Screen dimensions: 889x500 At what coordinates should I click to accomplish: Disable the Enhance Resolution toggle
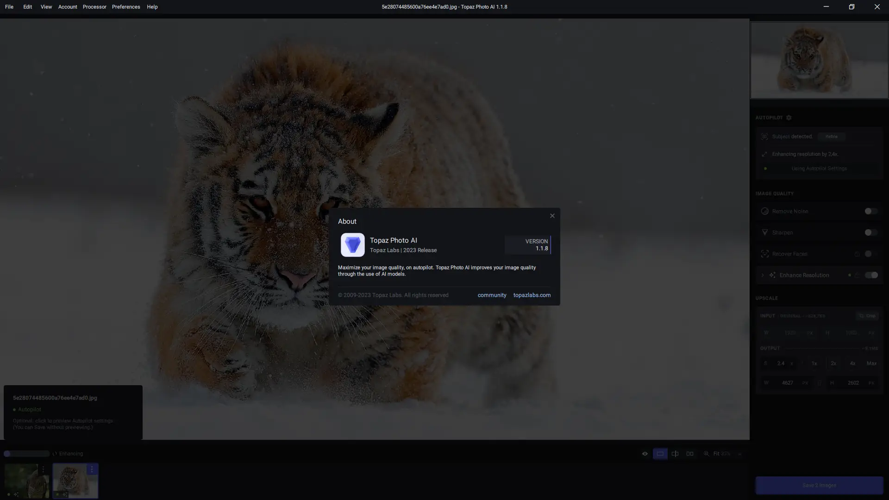click(x=871, y=275)
